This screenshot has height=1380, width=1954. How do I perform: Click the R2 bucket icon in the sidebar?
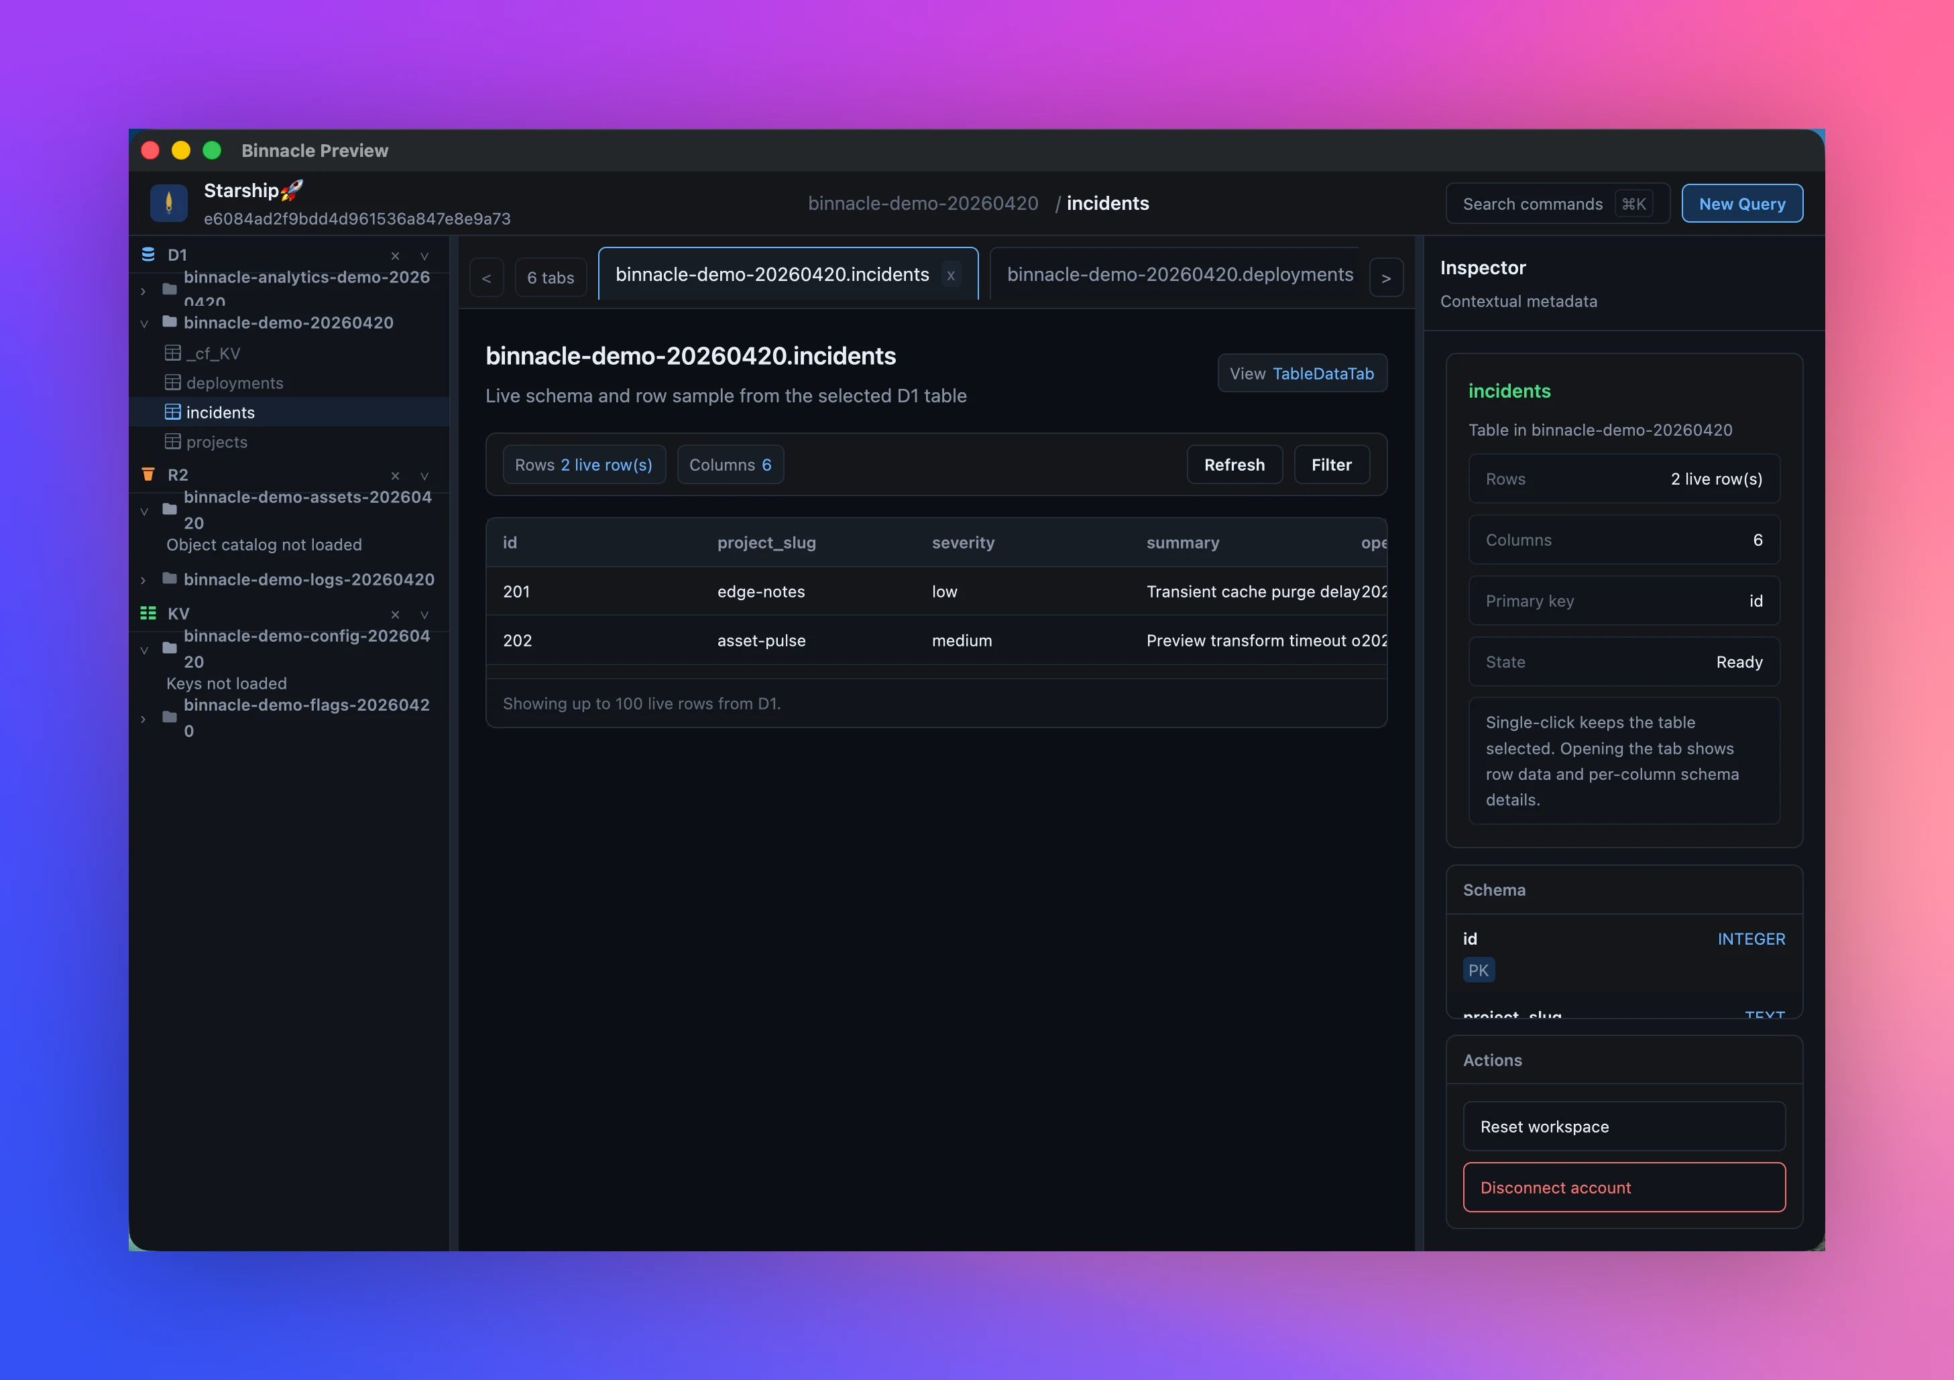click(150, 474)
